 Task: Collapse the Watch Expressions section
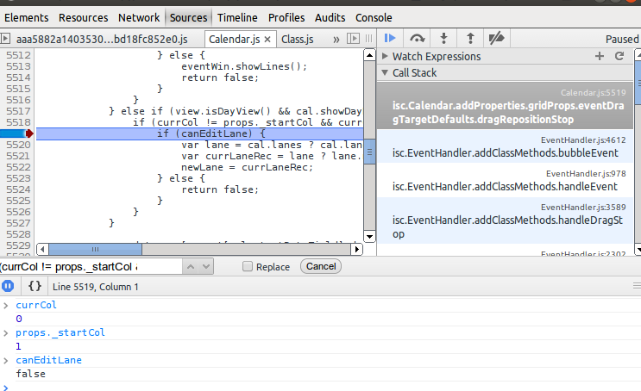pos(386,56)
